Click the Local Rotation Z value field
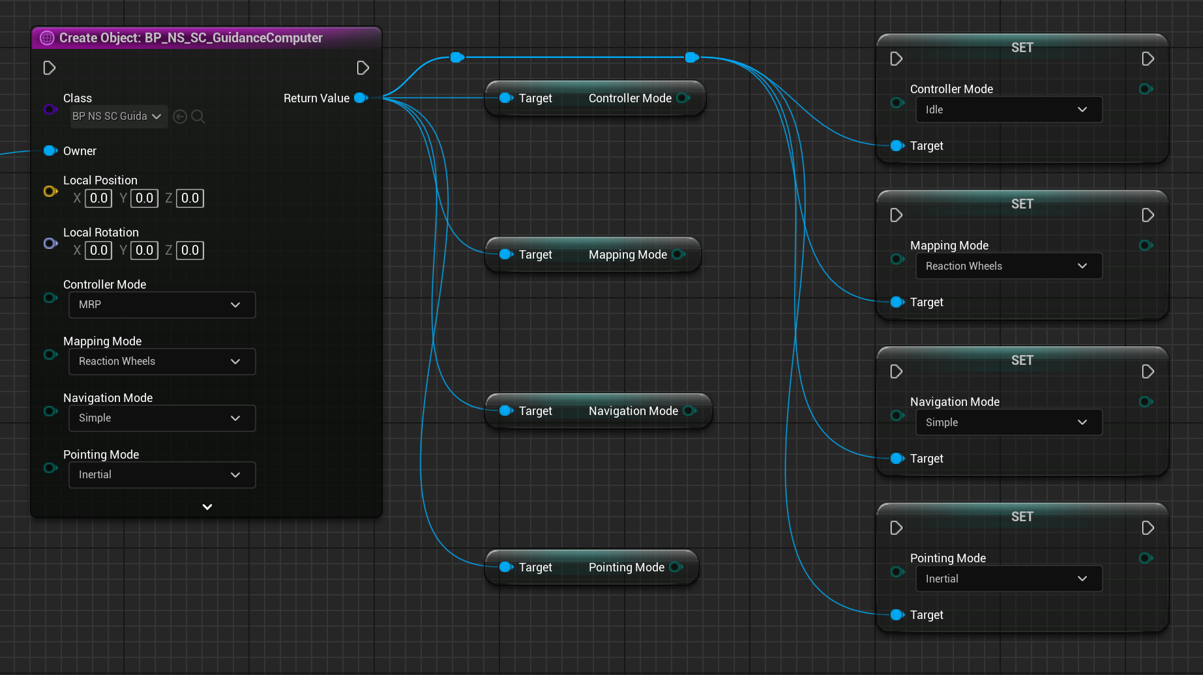The image size is (1203, 675). pos(190,250)
